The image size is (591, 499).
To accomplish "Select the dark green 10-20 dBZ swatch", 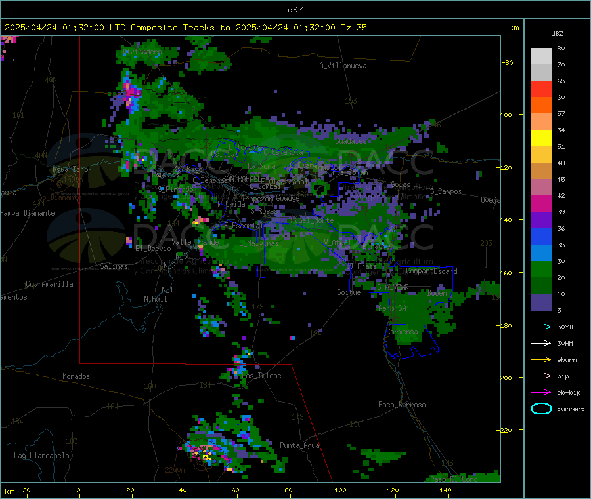I will (x=541, y=286).
